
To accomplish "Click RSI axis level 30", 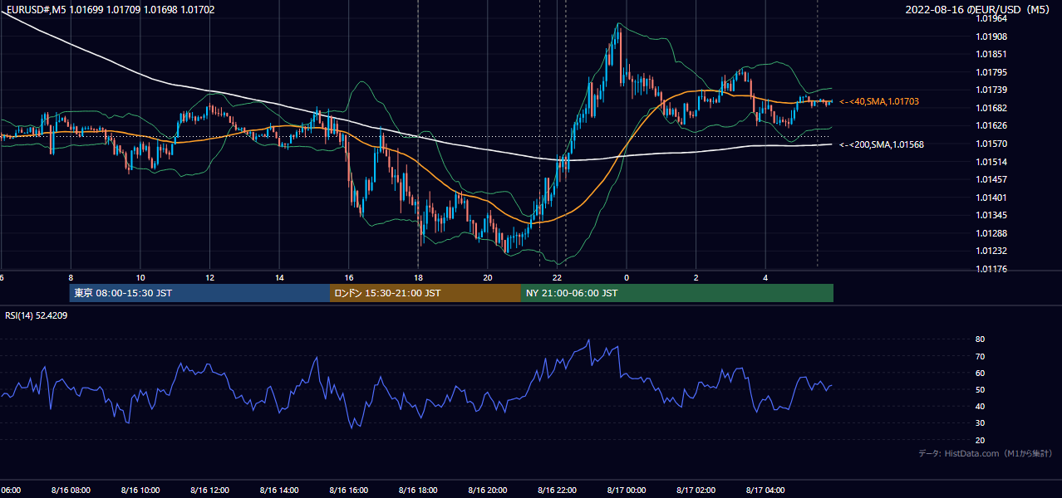I will tap(980, 422).
